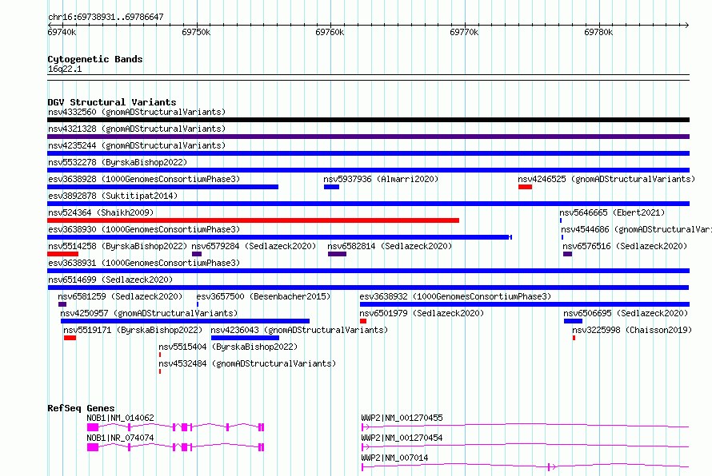
Task: Click the nsv4332560 variant label
Action: click(x=137, y=112)
